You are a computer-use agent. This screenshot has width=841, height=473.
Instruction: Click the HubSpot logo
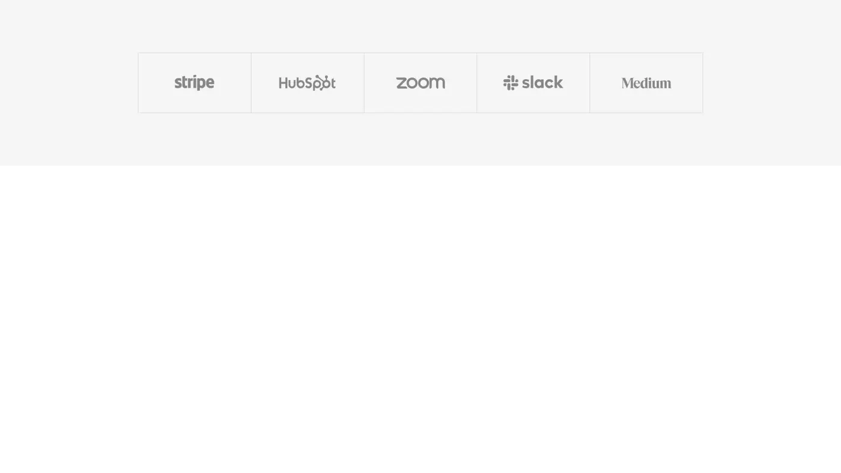click(x=307, y=83)
